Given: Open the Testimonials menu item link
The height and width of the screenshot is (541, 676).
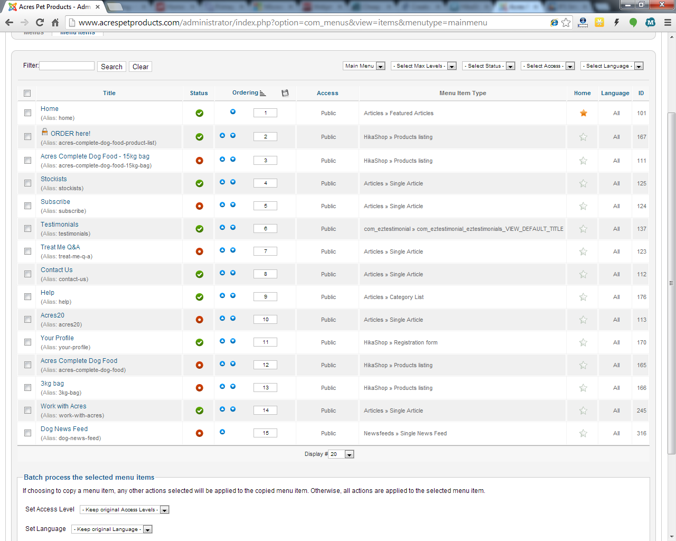Looking at the screenshot, I should [60, 225].
